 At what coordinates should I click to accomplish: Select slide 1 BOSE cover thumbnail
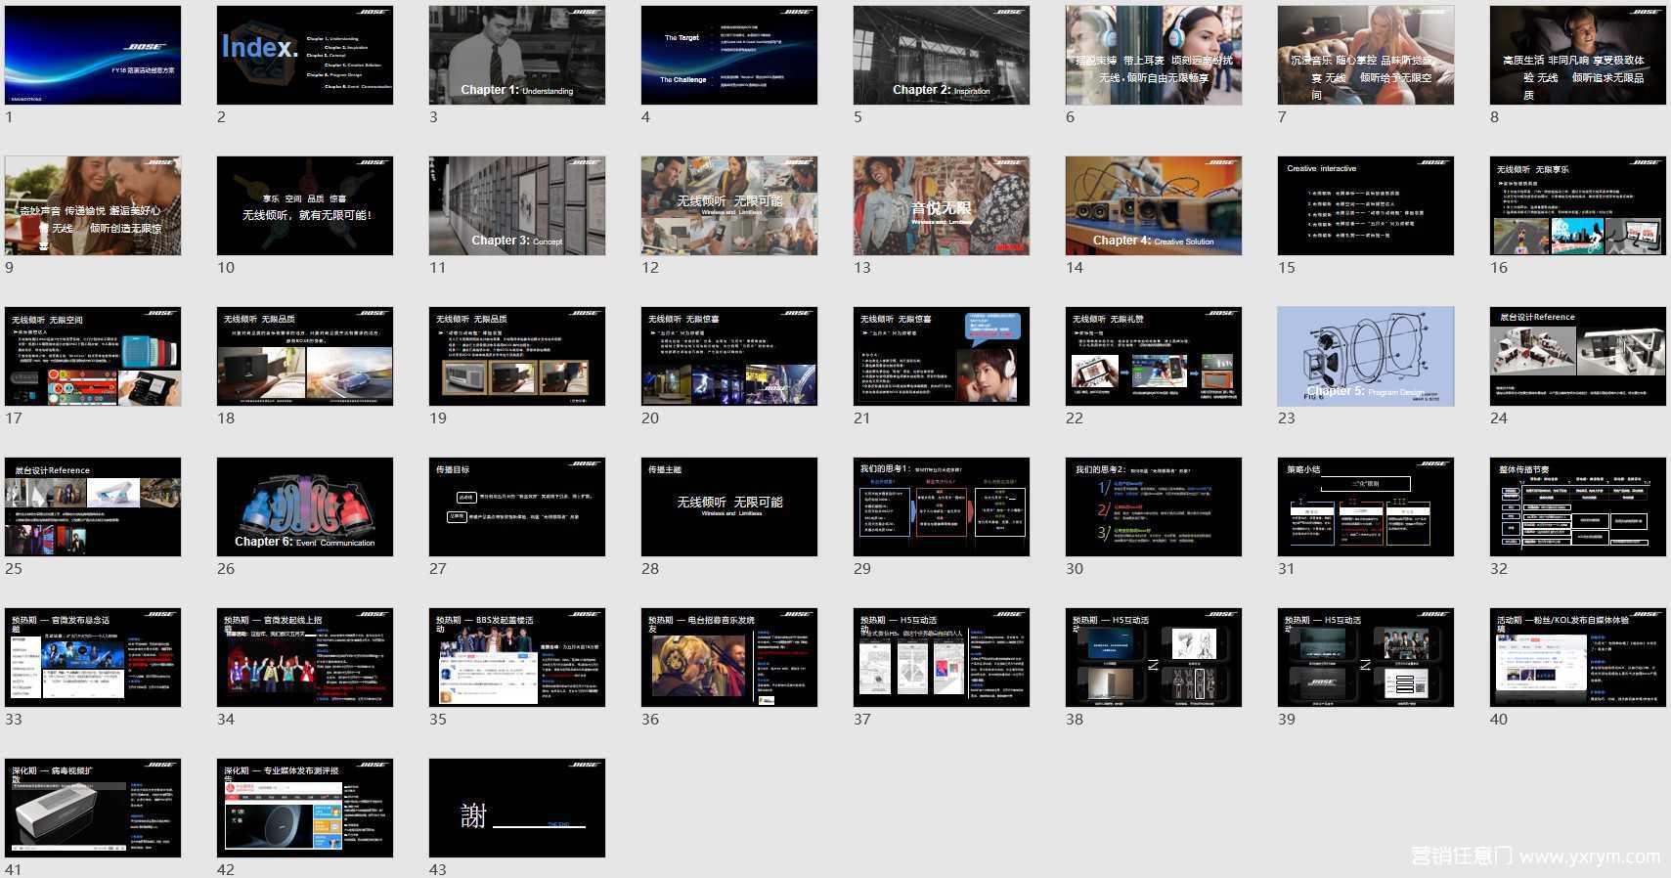[93, 55]
